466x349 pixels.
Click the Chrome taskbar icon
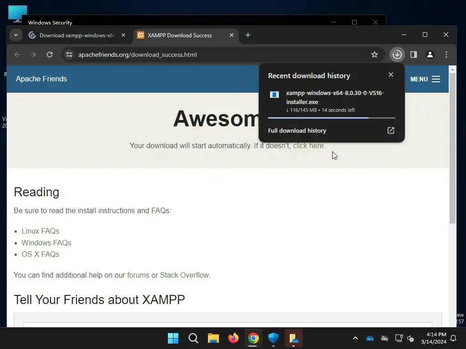pos(253,338)
